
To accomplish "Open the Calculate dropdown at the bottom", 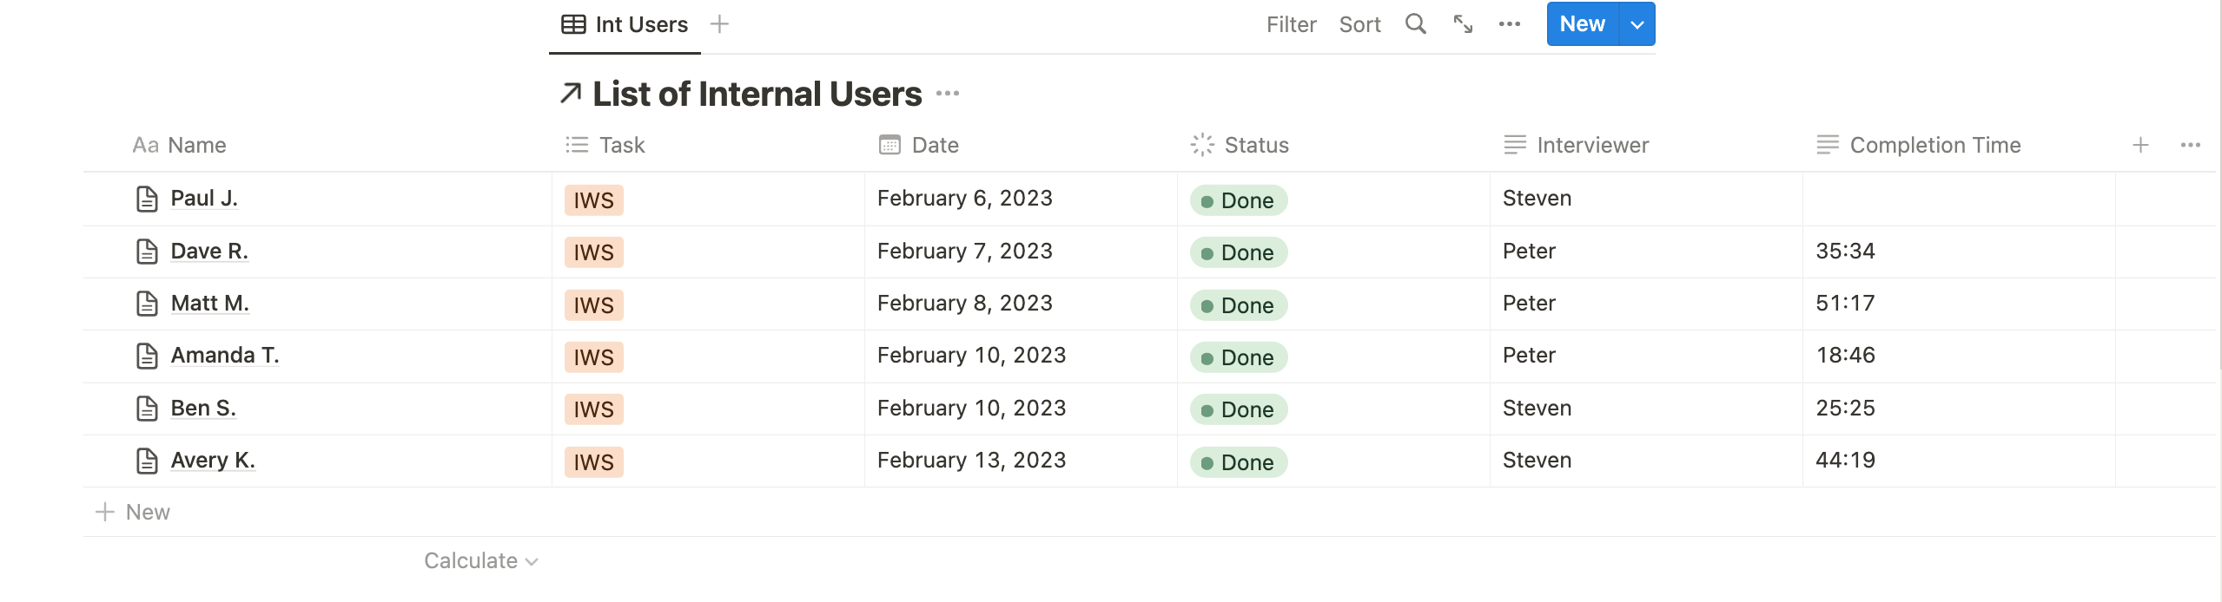I will click(x=480, y=560).
